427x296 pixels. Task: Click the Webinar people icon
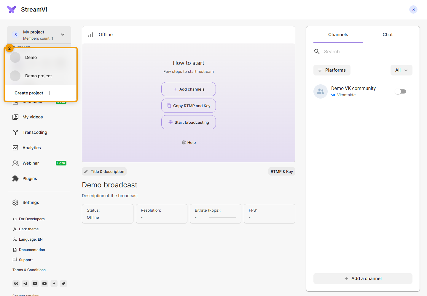[x=15, y=163]
